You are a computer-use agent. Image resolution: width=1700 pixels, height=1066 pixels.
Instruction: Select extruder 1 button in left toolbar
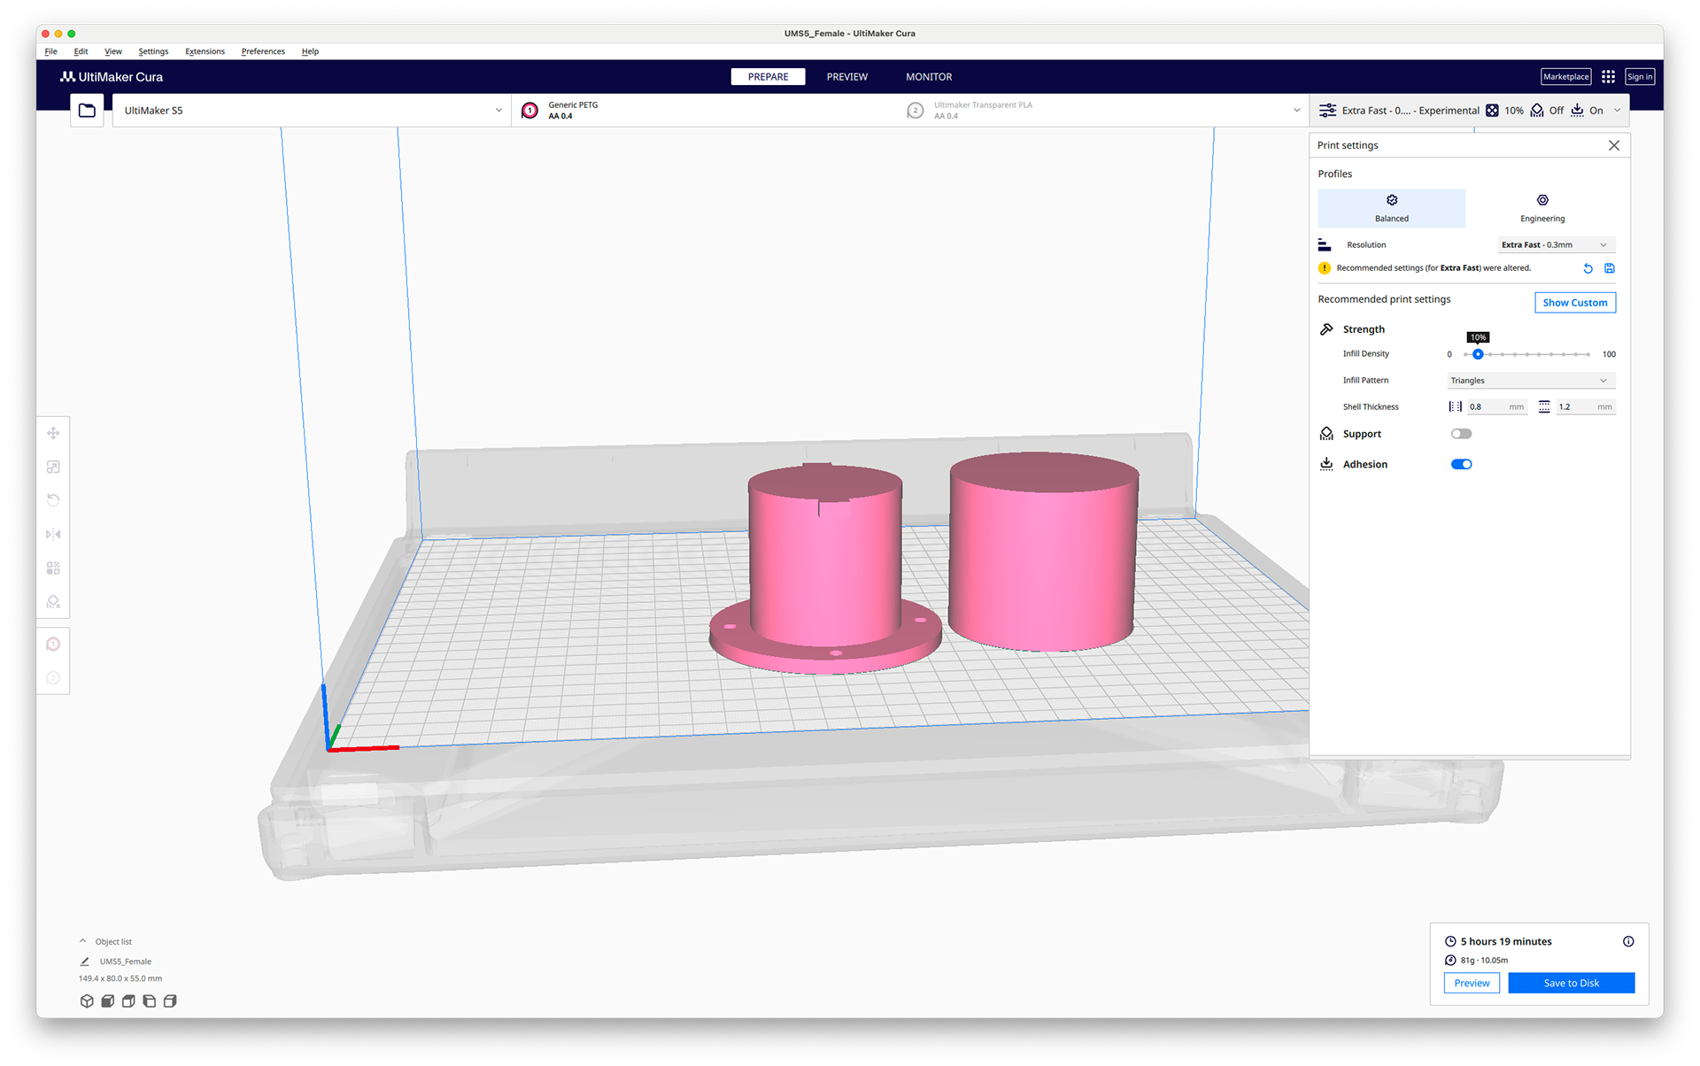(x=53, y=644)
